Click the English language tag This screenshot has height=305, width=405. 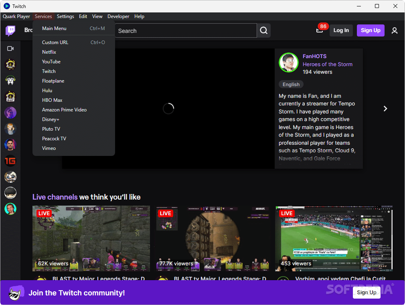(x=291, y=85)
